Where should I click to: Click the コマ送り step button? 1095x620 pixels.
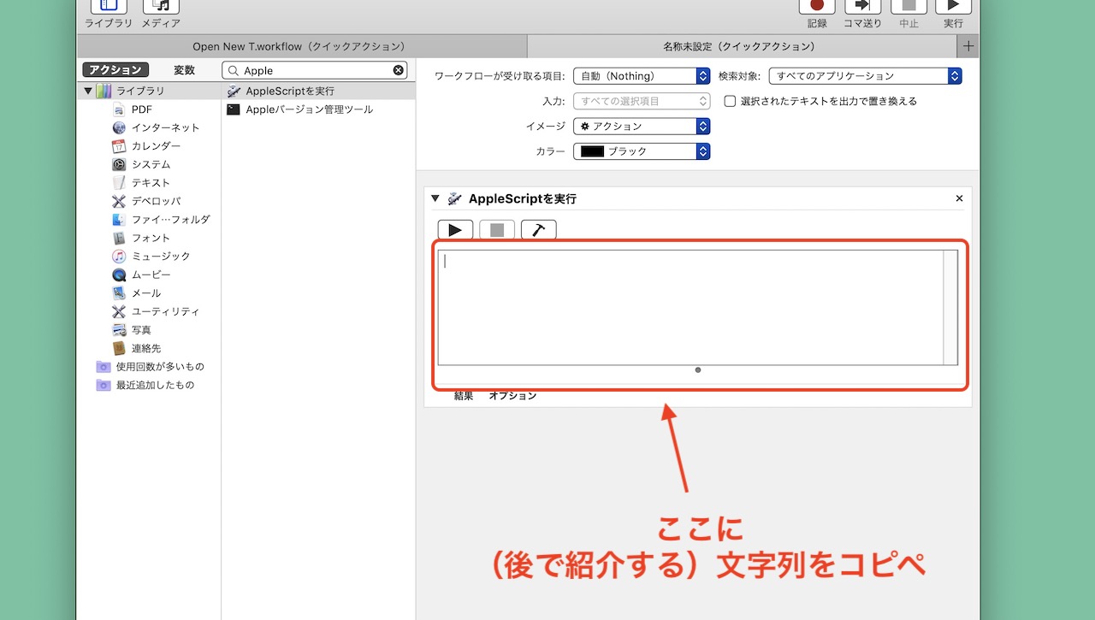click(862, 13)
